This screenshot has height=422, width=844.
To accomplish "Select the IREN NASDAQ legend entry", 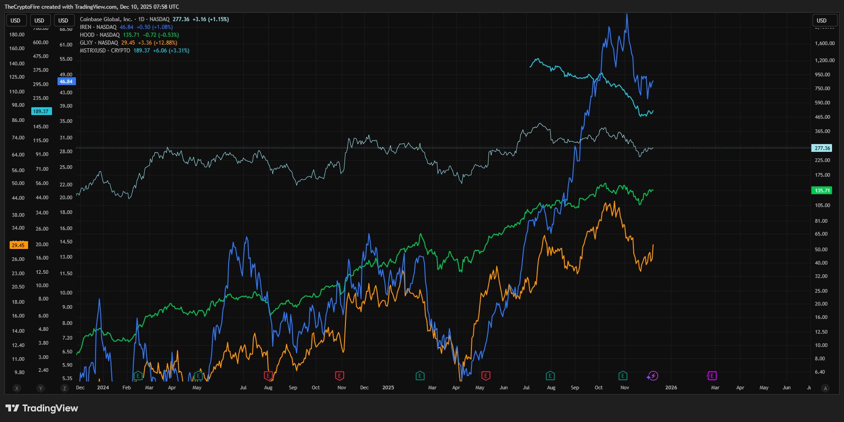I will click(x=97, y=27).
